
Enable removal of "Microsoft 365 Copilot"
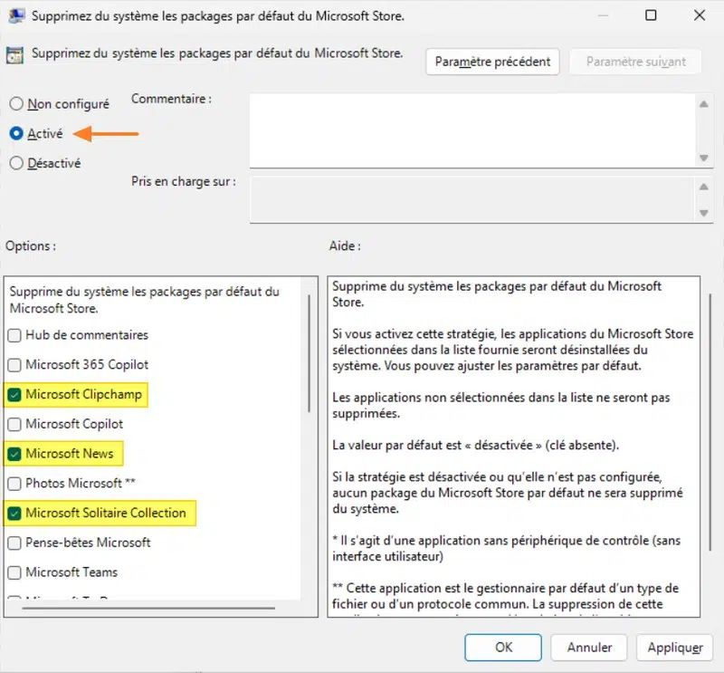(x=15, y=365)
